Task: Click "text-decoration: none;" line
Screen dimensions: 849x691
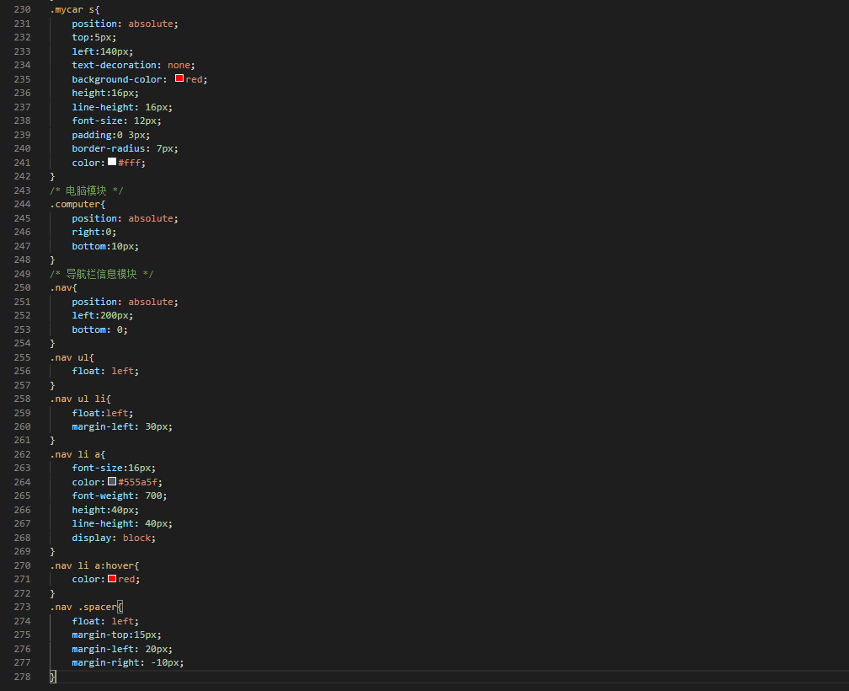Action: [133, 65]
